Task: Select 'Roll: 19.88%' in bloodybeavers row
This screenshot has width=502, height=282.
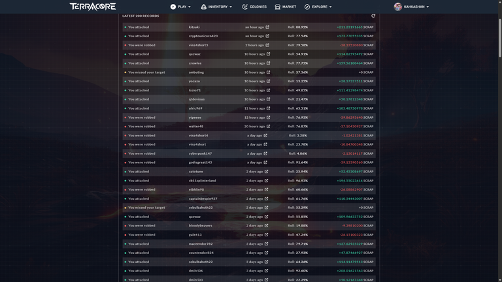Action: [297, 226]
